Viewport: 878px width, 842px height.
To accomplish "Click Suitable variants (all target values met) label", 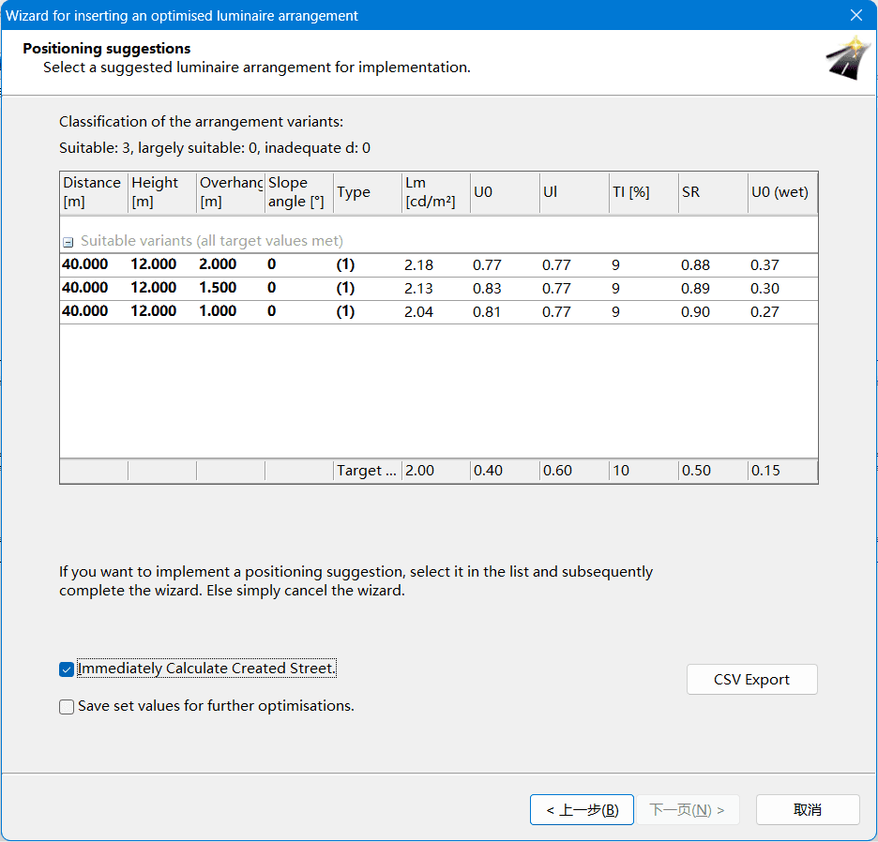I will (x=212, y=241).
